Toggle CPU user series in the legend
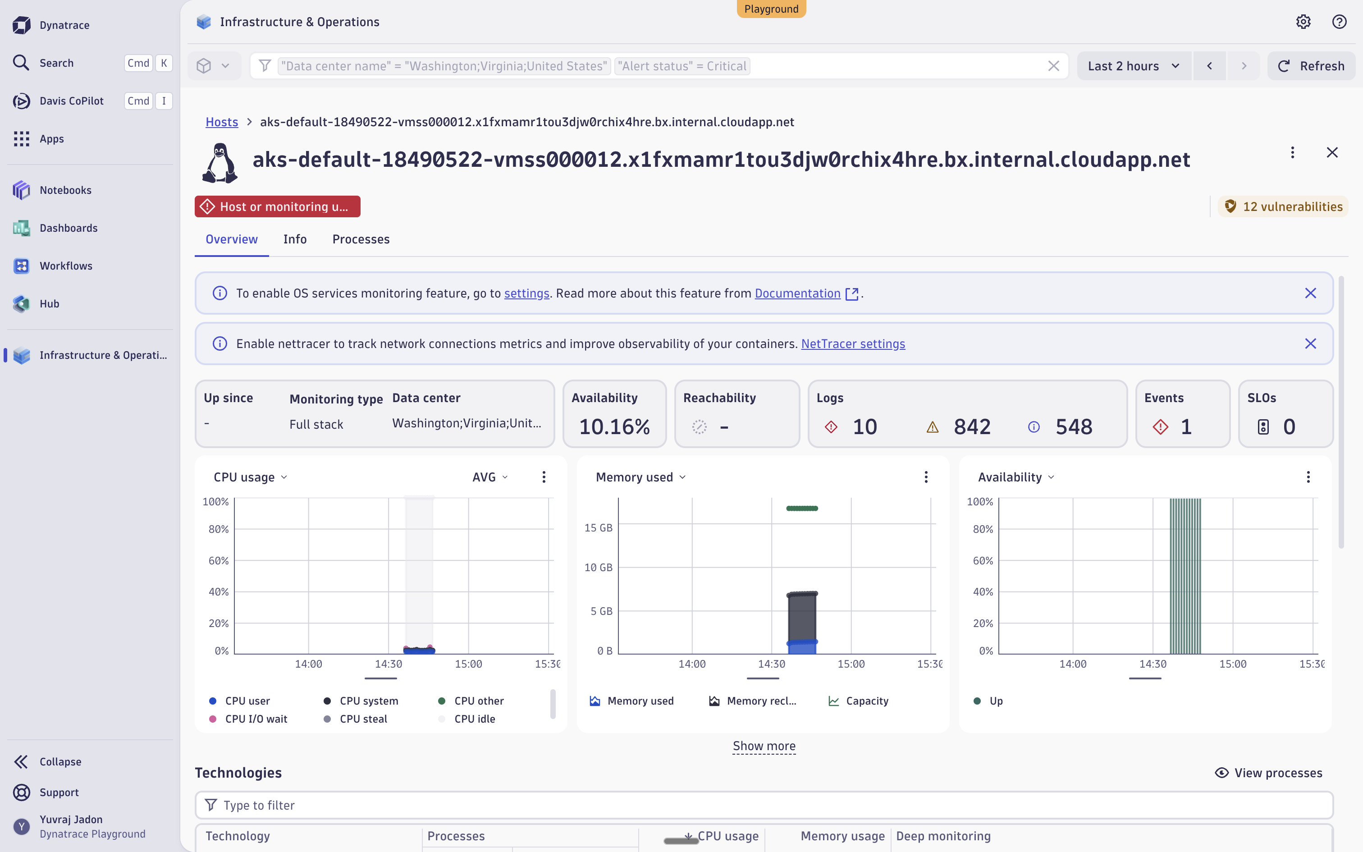This screenshot has width=1363, height=852. (x=247, y=701)
